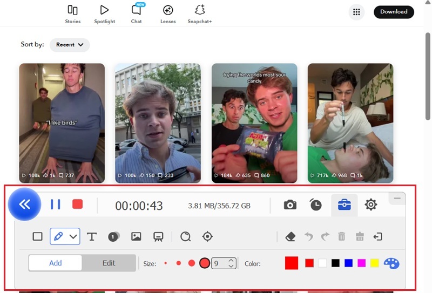The image size is (432, 293).
Task: Take a screenshot with the camera icon
Action: [290, 205]
